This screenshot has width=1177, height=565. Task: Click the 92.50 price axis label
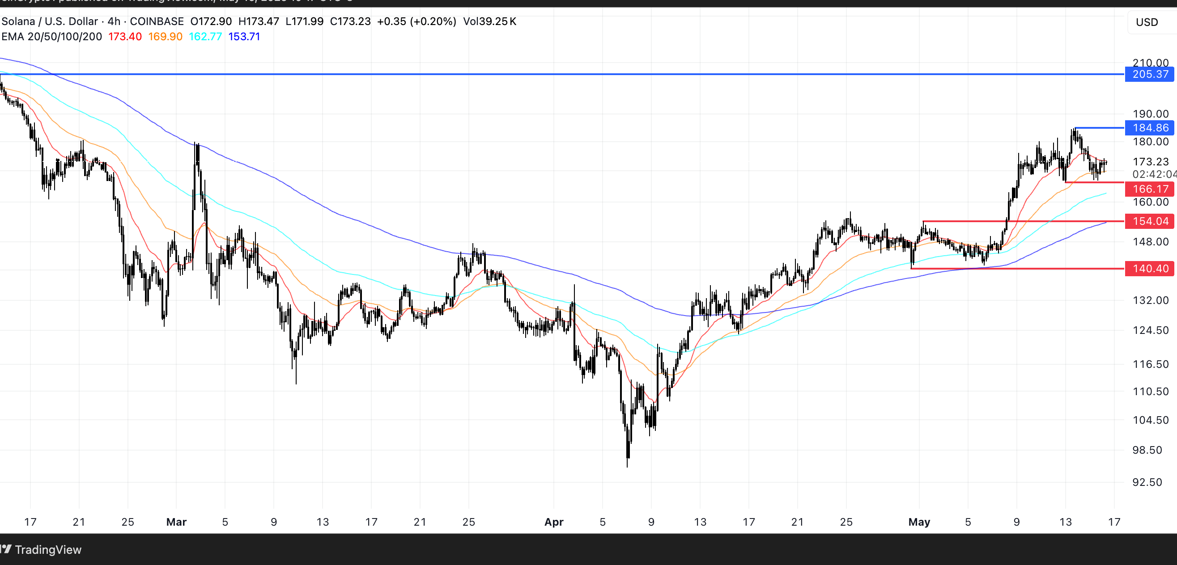(1147, 482)
